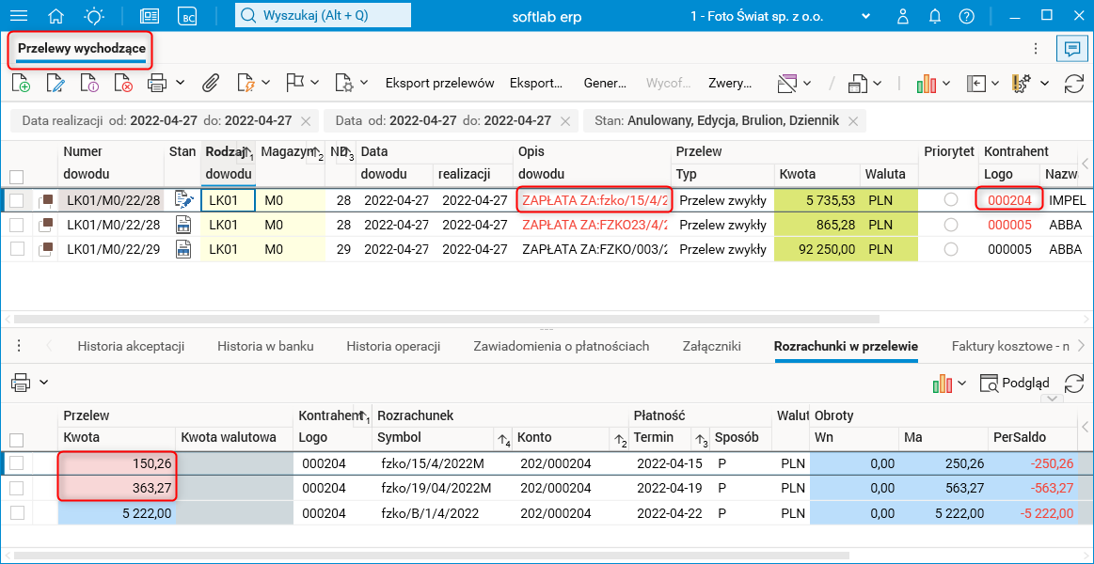Remove the Stan filter chip

[x=852, y=120]
